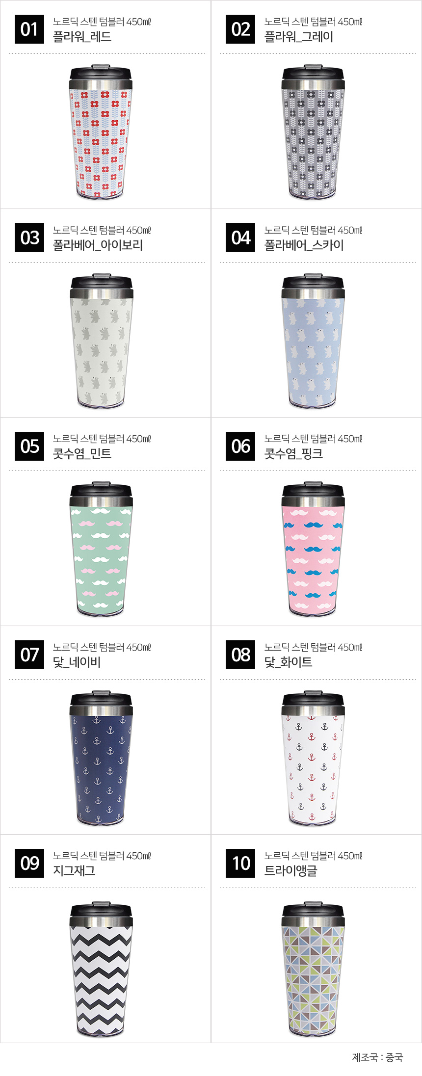Pick the navy anchor tumbler image
422x1076 pixels.
101,758
